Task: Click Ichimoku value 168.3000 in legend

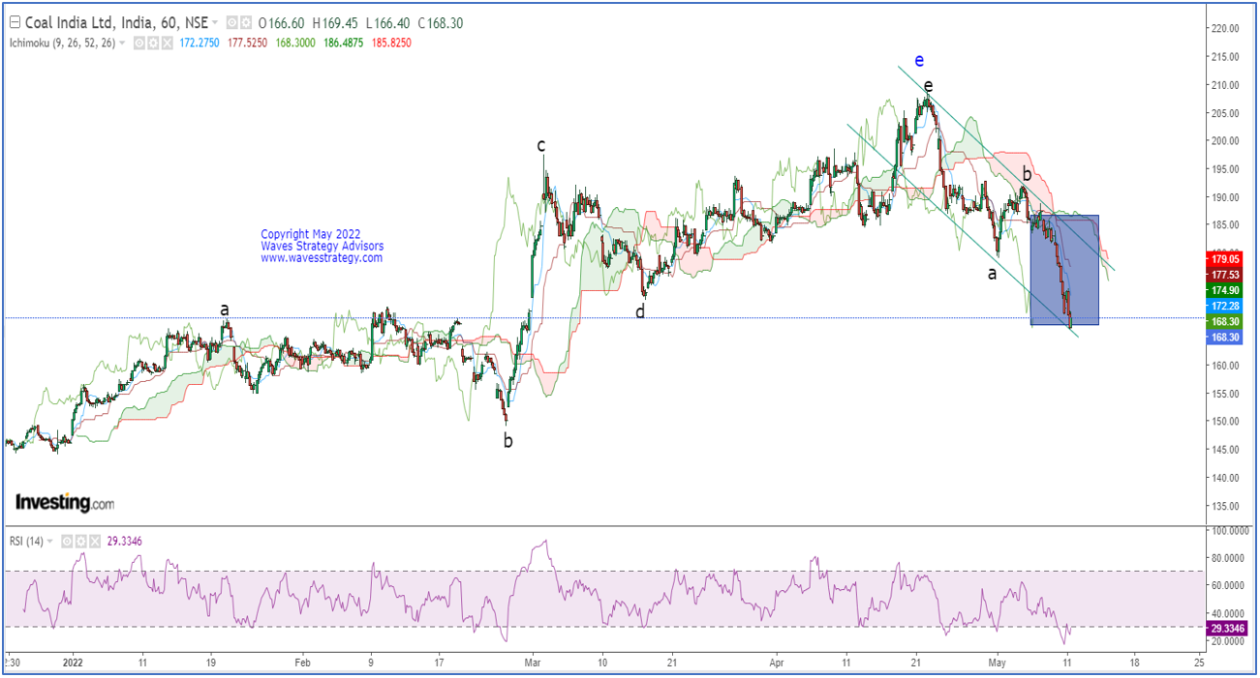Action: point(295,44)
